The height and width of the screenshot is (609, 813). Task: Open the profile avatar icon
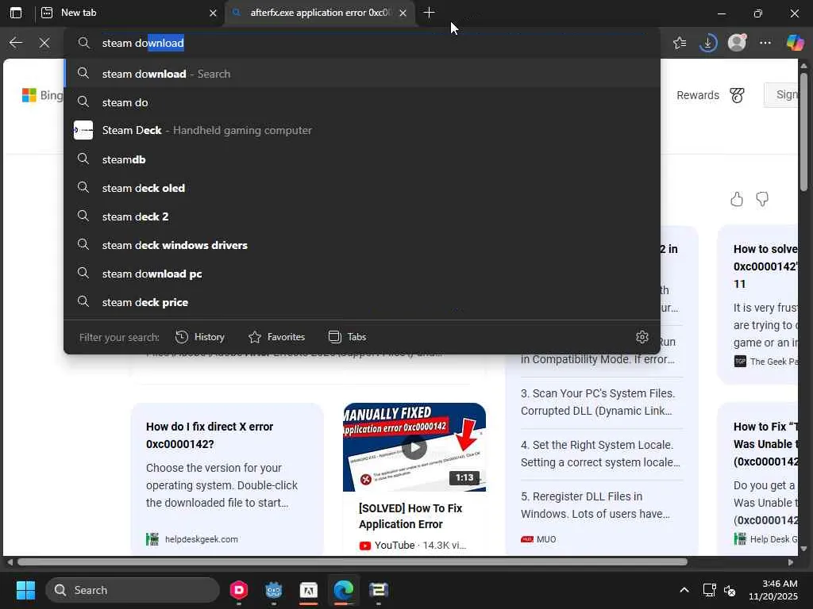pos(737,43)
